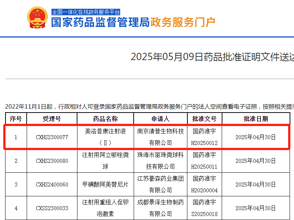Select applicant 珠海市丽珠微球科技有限公司
This screenshot has height=220, width=294.
[x=160, y=161]
